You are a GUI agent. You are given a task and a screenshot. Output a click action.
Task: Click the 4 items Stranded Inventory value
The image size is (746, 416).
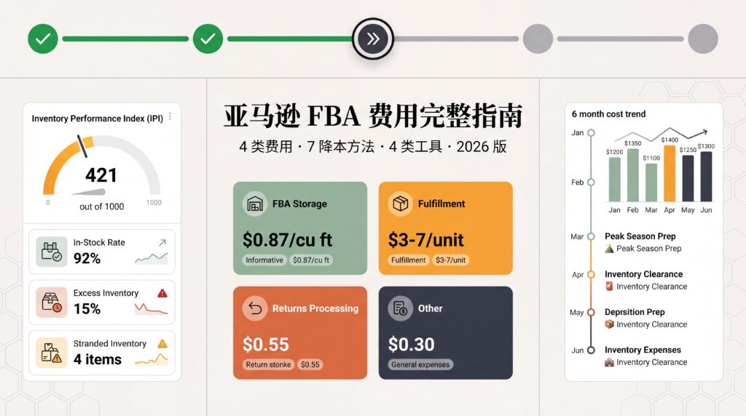coord(98,359)
